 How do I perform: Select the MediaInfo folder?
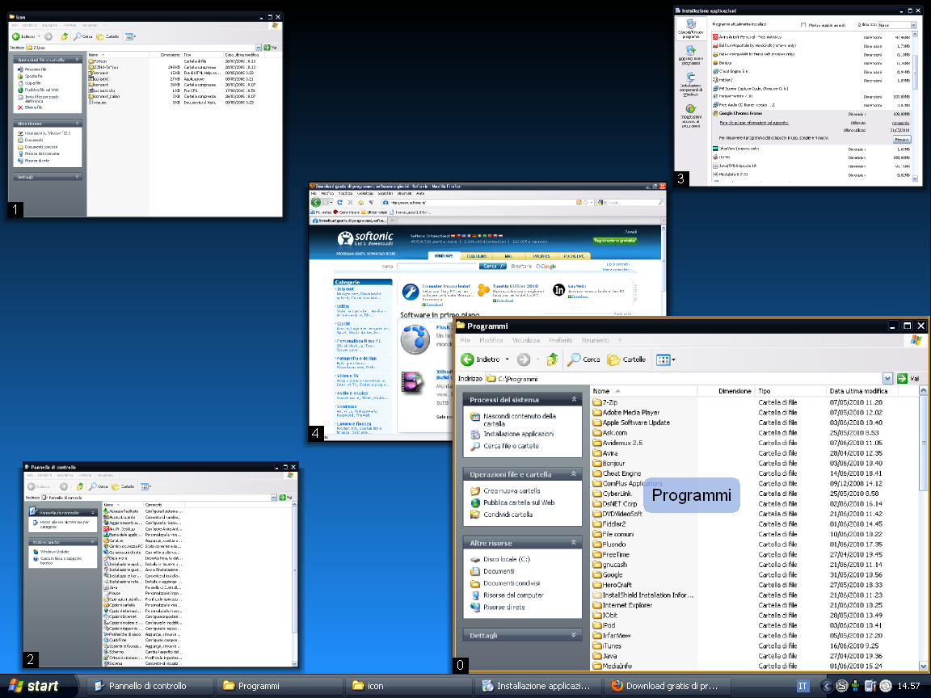pyautogui.click(x=612, y=666)
